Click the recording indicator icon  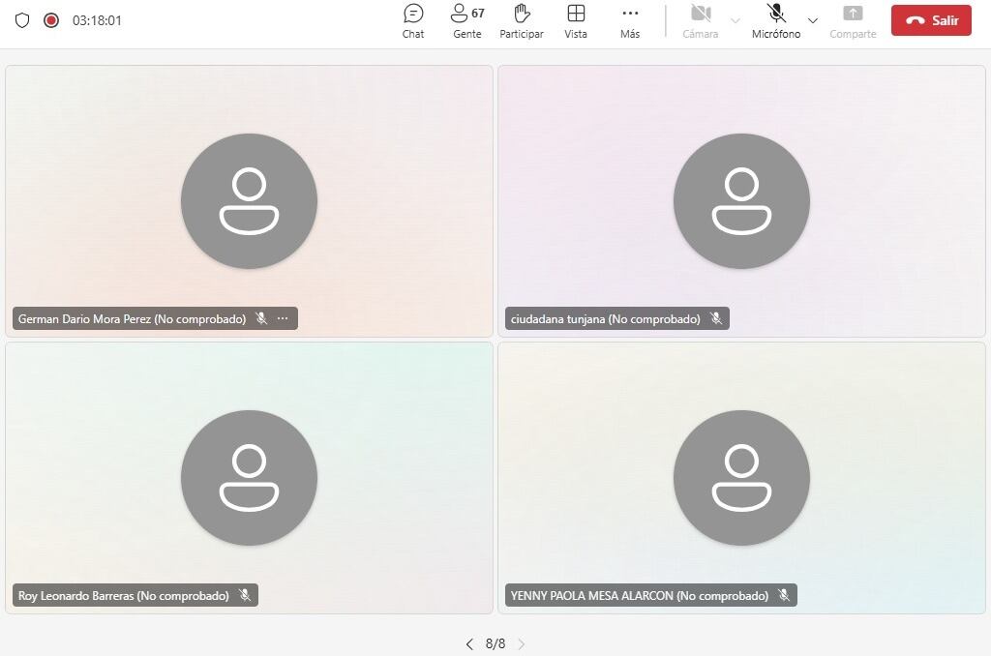pyautogui.click(x=51, y=20)
